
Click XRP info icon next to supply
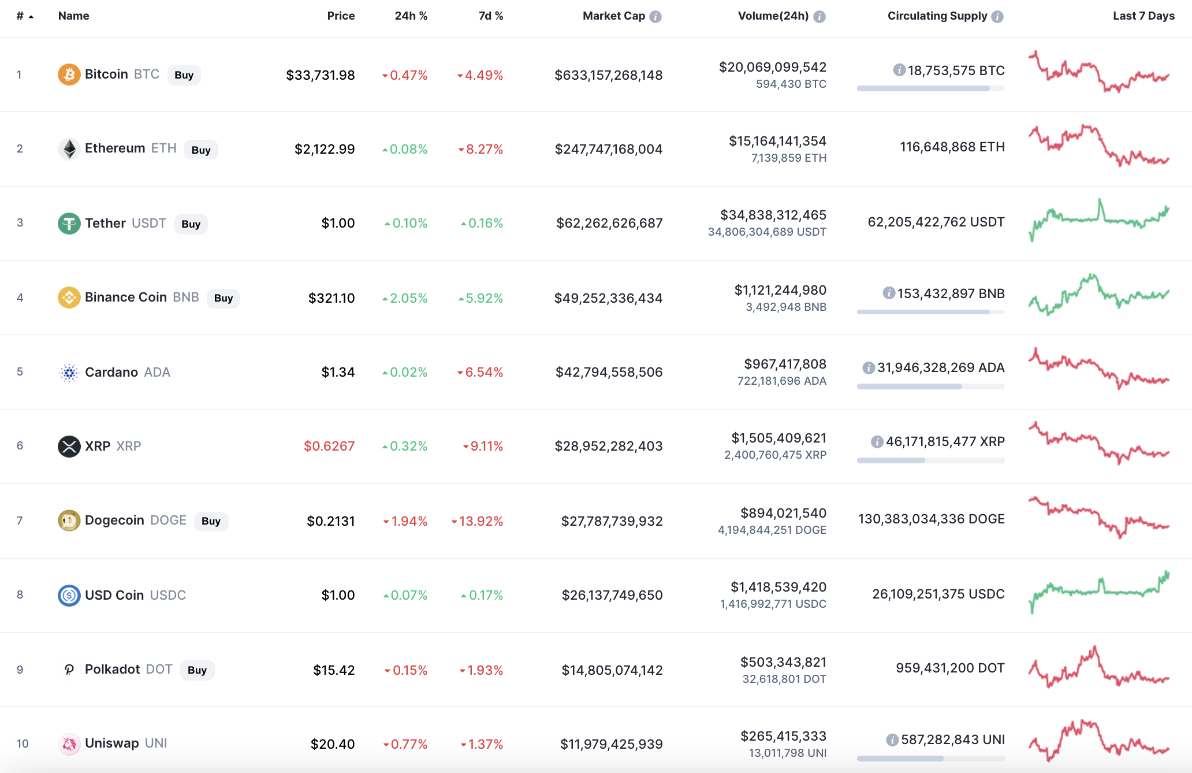click(x=877, y=442)
